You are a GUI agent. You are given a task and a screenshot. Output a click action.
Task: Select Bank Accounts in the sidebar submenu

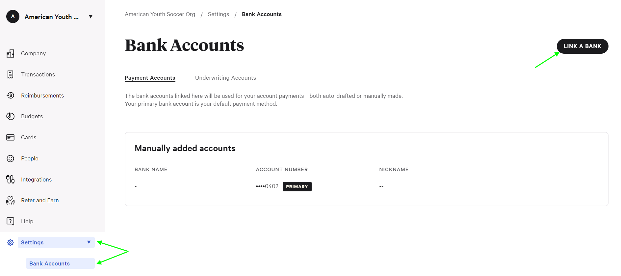click(x=50, y=263)
